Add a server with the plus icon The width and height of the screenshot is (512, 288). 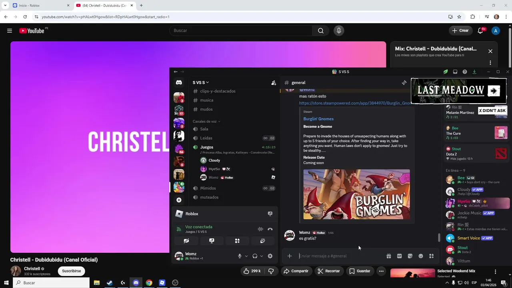pyautogui.click(x=179, y=200)
